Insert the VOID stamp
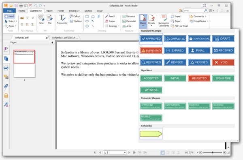This screenshot has height=160, width=243. [x=223, y=62]
